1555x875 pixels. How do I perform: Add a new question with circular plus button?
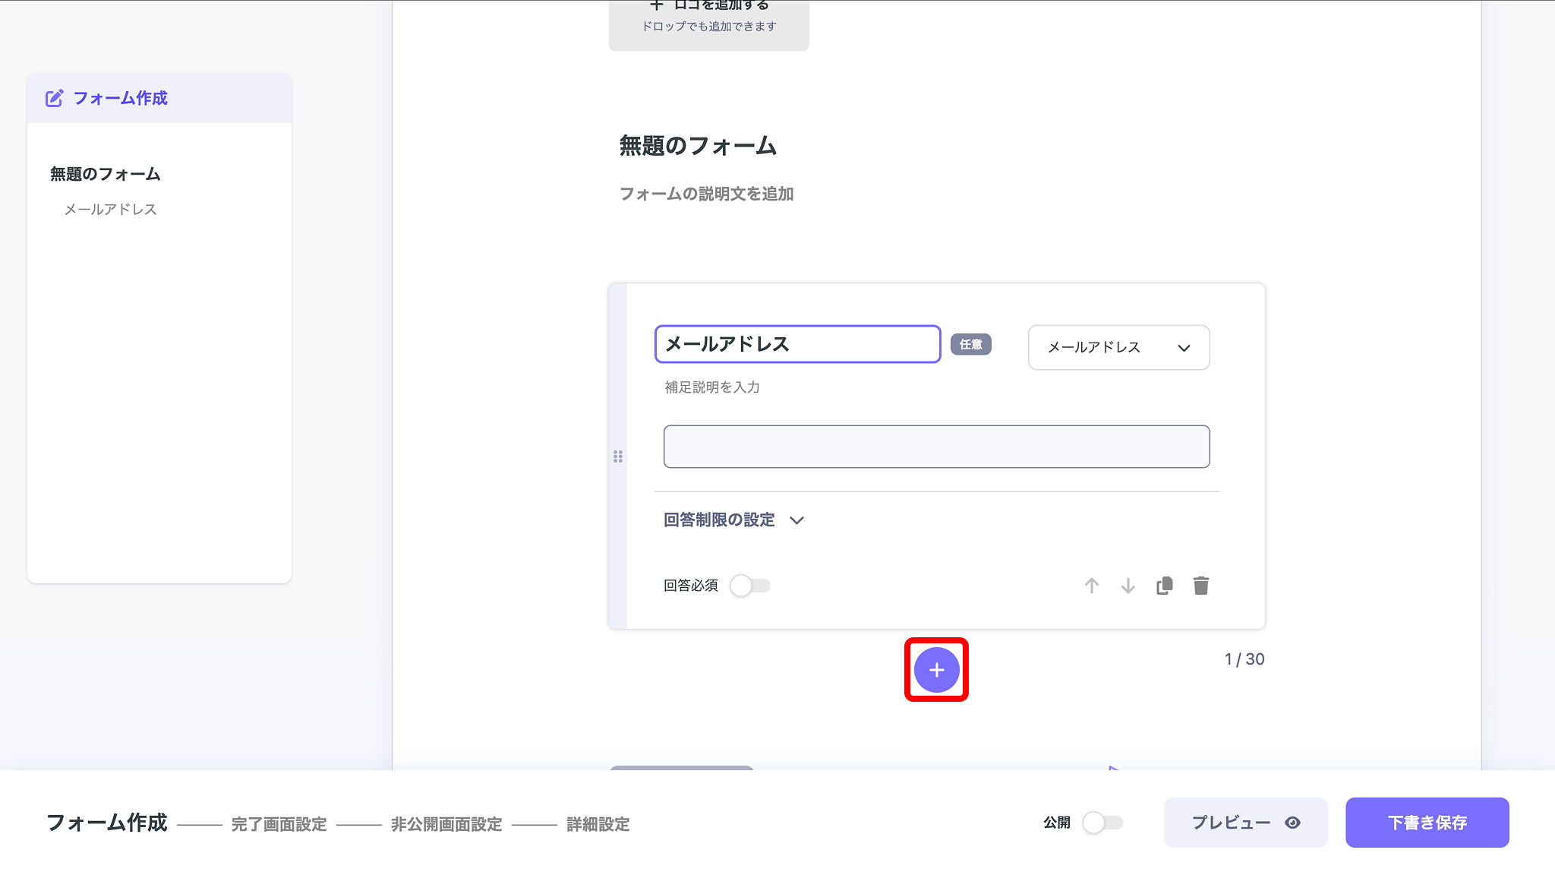(x=936, y=669)
